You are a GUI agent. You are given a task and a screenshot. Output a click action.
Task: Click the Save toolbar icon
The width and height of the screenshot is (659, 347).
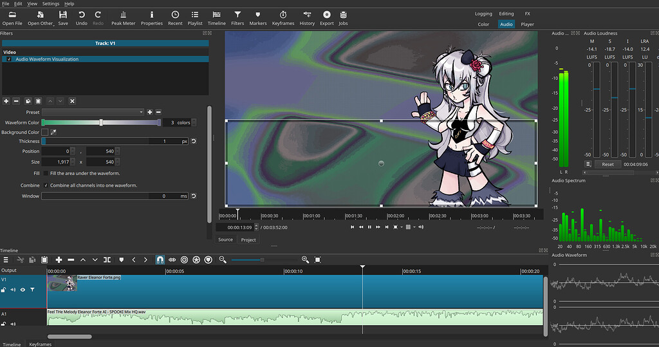tap(63, 18)
